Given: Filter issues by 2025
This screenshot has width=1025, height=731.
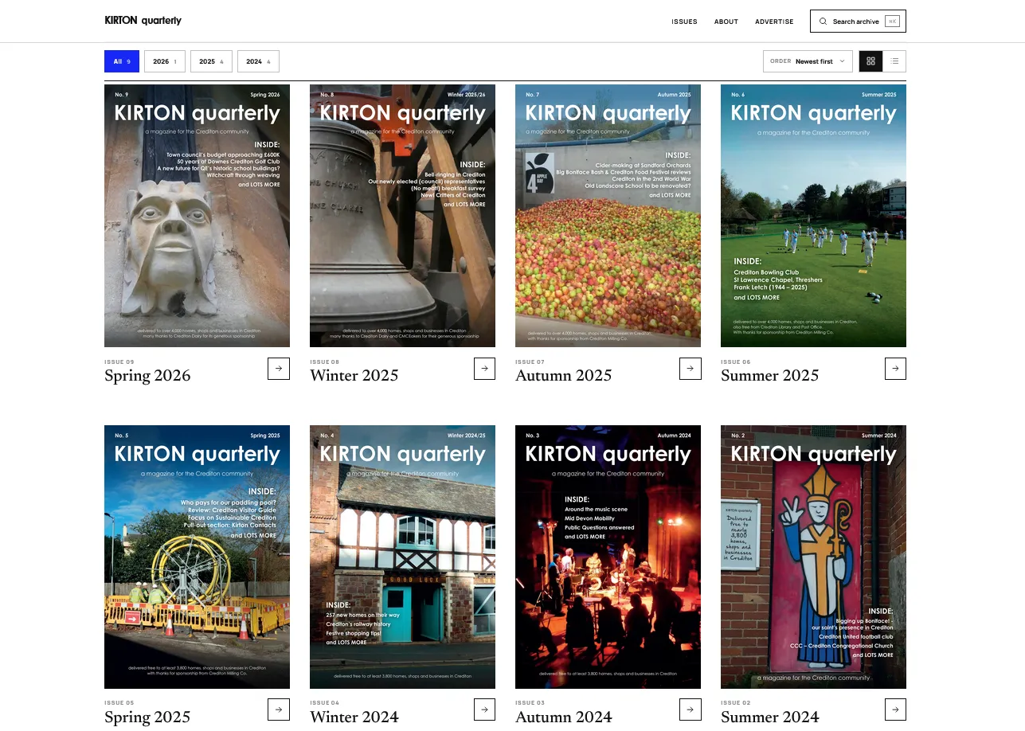Looking at the screenshot, I should [211, 61].
